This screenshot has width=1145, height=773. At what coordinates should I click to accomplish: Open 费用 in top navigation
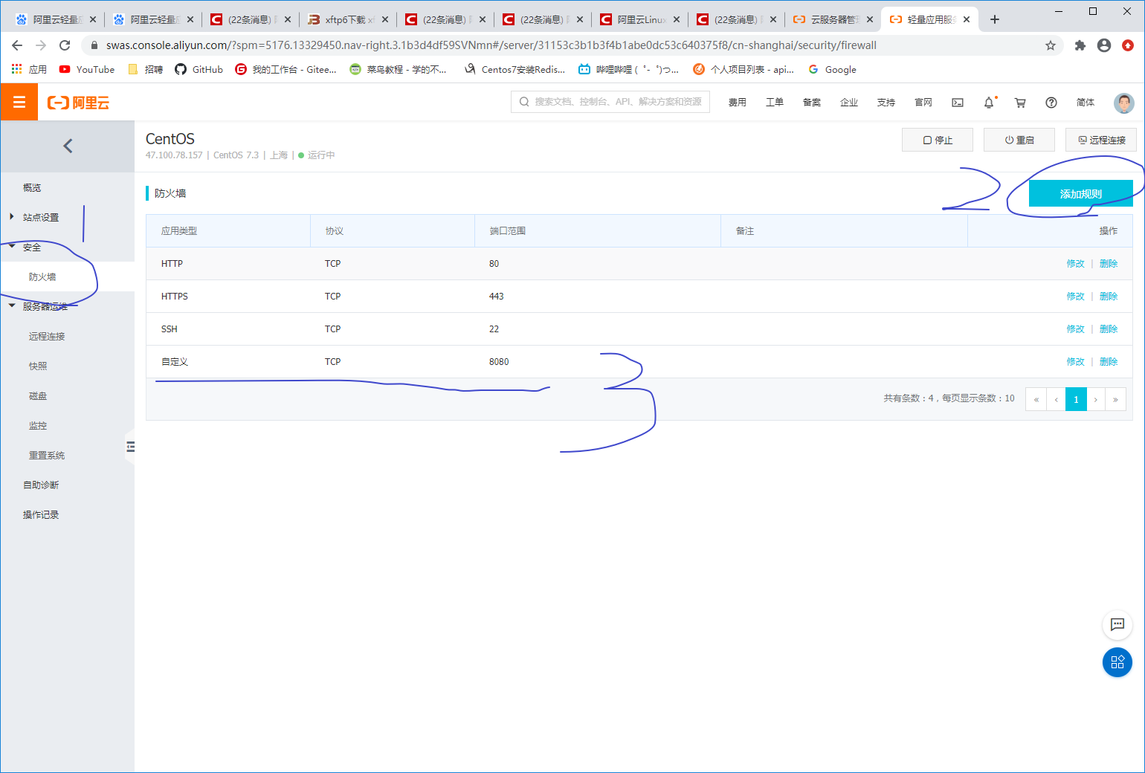click(x=737, y=103)
